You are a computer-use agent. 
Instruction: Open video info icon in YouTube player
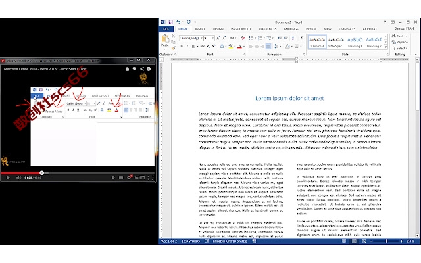(149, 69)
